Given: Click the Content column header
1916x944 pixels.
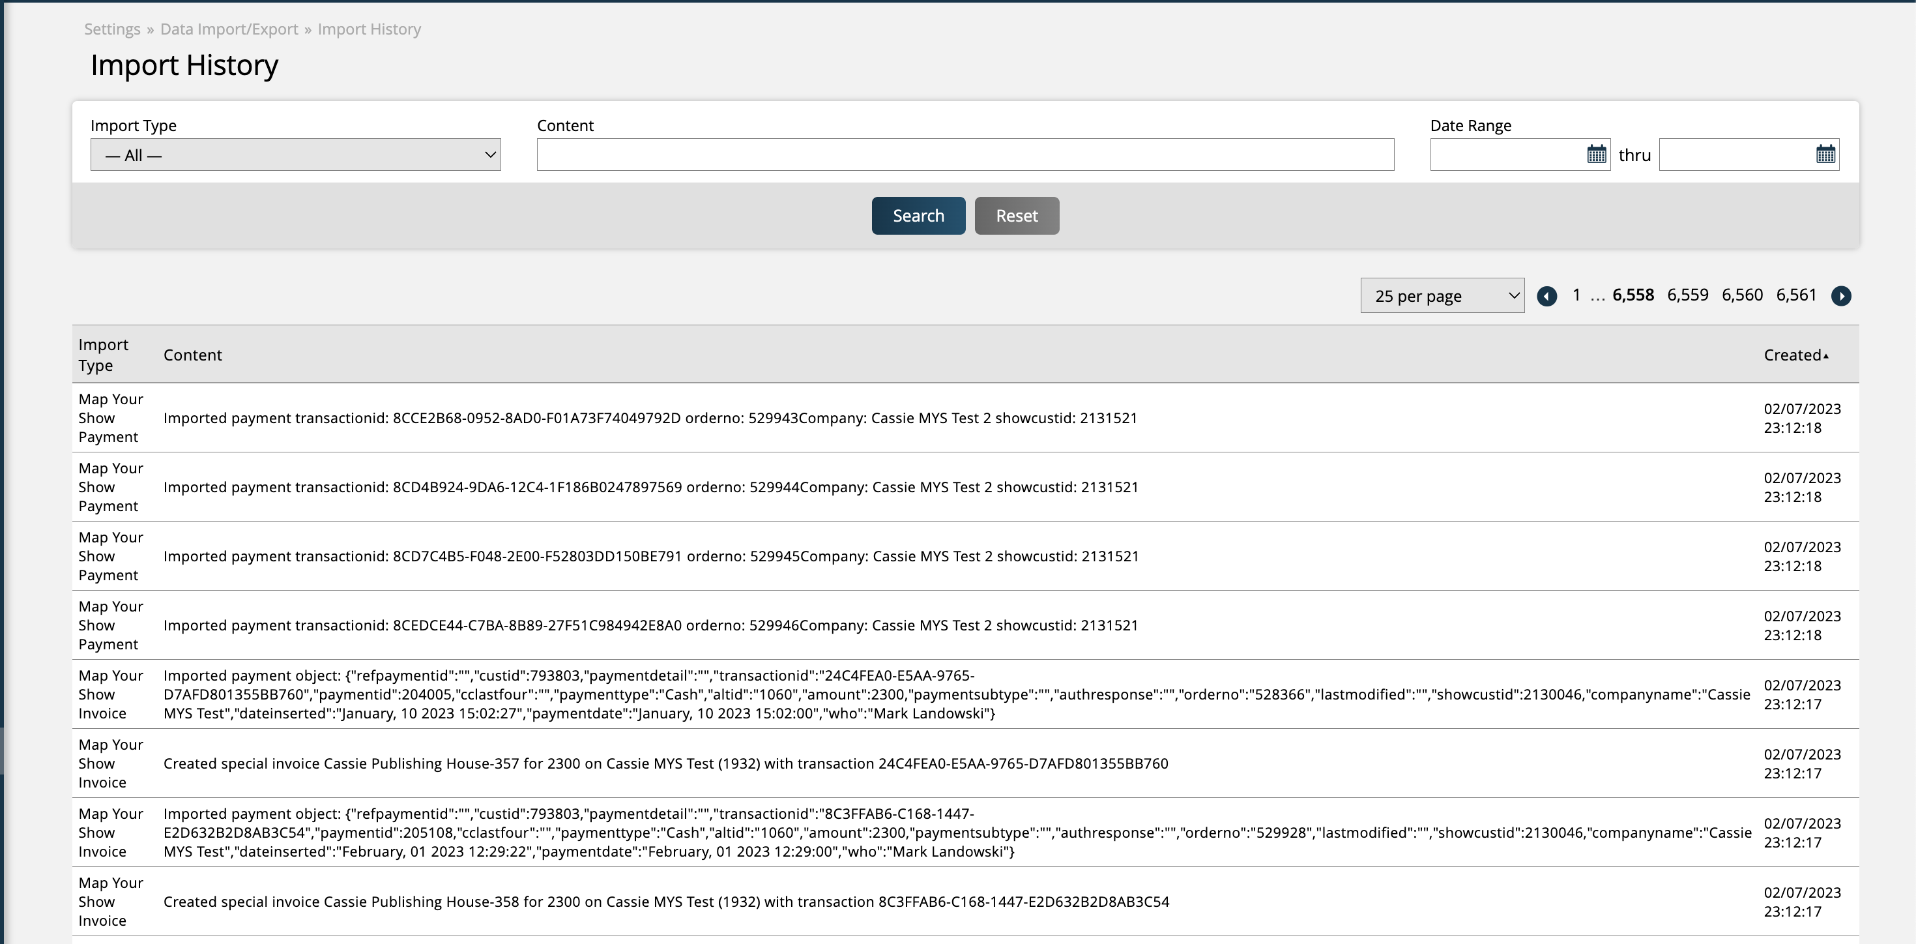Looking at the screenshot, I should point(193,355).
